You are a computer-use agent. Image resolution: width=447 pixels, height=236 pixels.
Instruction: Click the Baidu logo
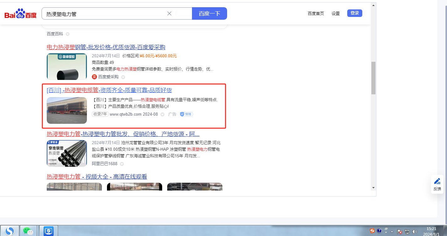point(21,14)
